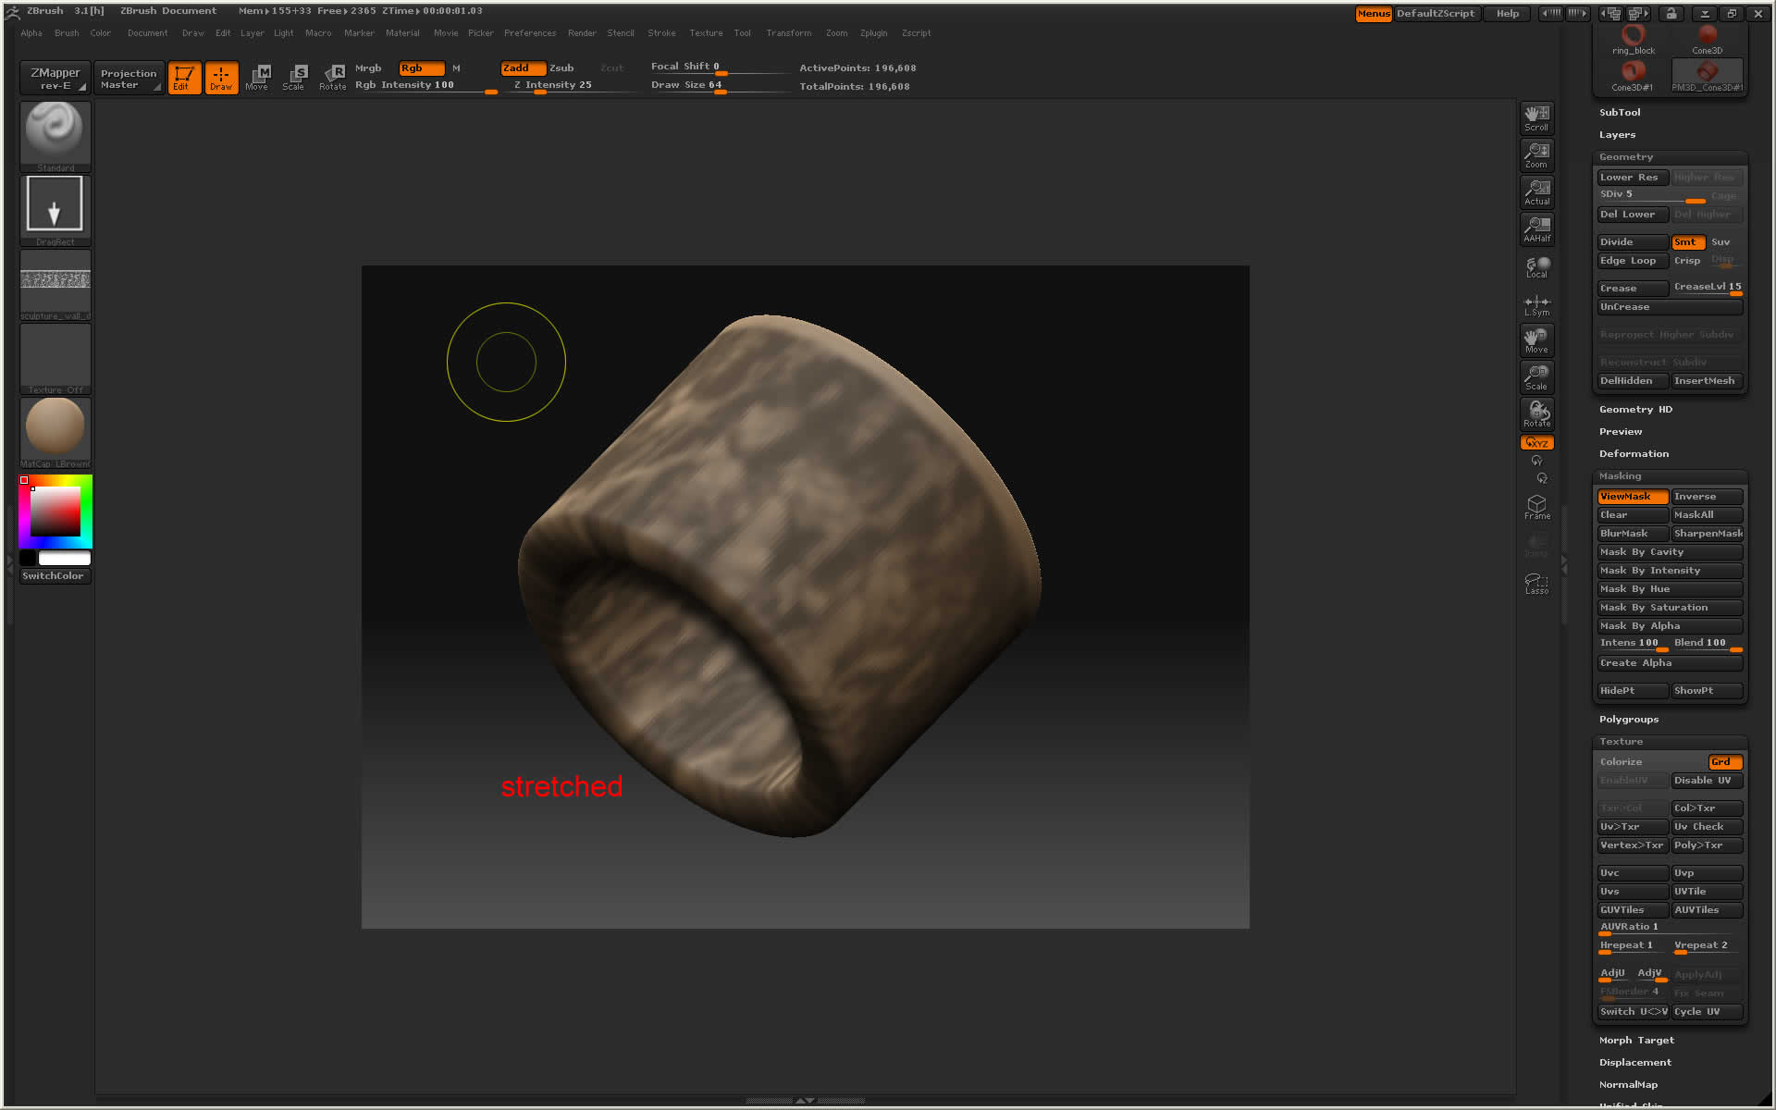Expand the SubTool palette section
The height and width of the screenshot is (1110, 1776).
1620,112
